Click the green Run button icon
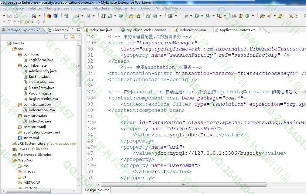306x194 pixels. 197,16
